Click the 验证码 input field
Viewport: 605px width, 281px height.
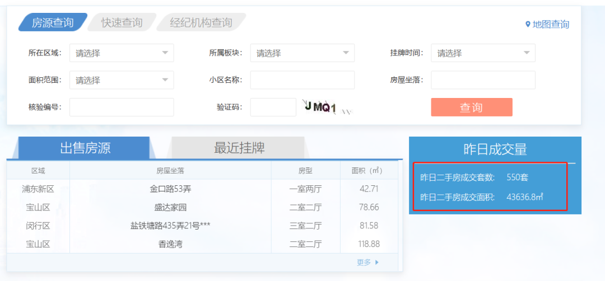(x=273, y=107)
